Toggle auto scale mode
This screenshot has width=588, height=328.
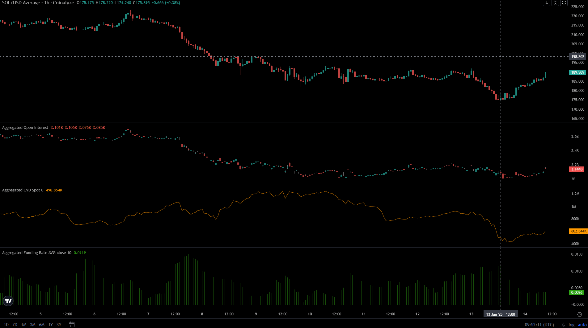(x=582, y=325)
